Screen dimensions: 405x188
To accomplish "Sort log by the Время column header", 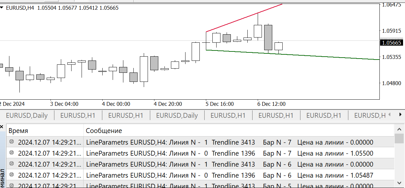I will pyautogui.click(x=45, y=131).
